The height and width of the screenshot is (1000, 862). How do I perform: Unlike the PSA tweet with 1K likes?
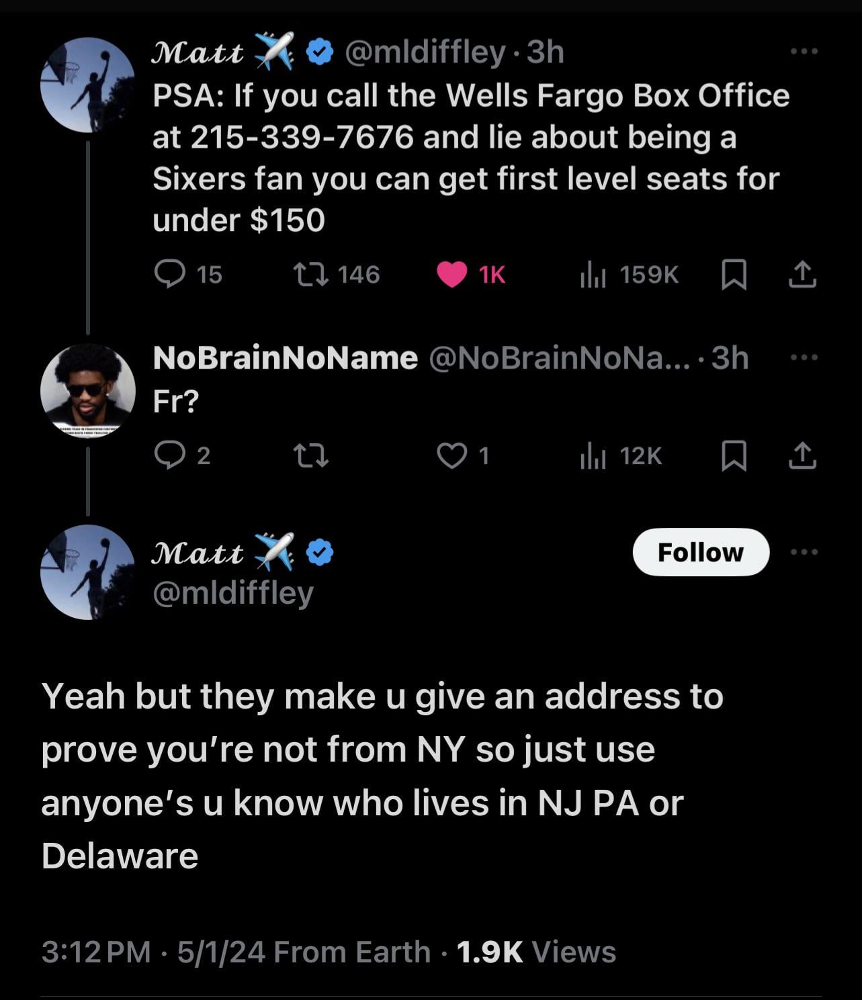[x=452, y=275]
